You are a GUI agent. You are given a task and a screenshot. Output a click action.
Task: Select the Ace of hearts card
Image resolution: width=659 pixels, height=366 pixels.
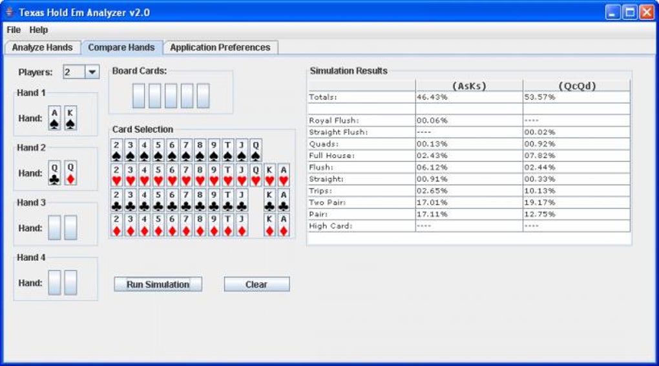[x=284, y=175]
